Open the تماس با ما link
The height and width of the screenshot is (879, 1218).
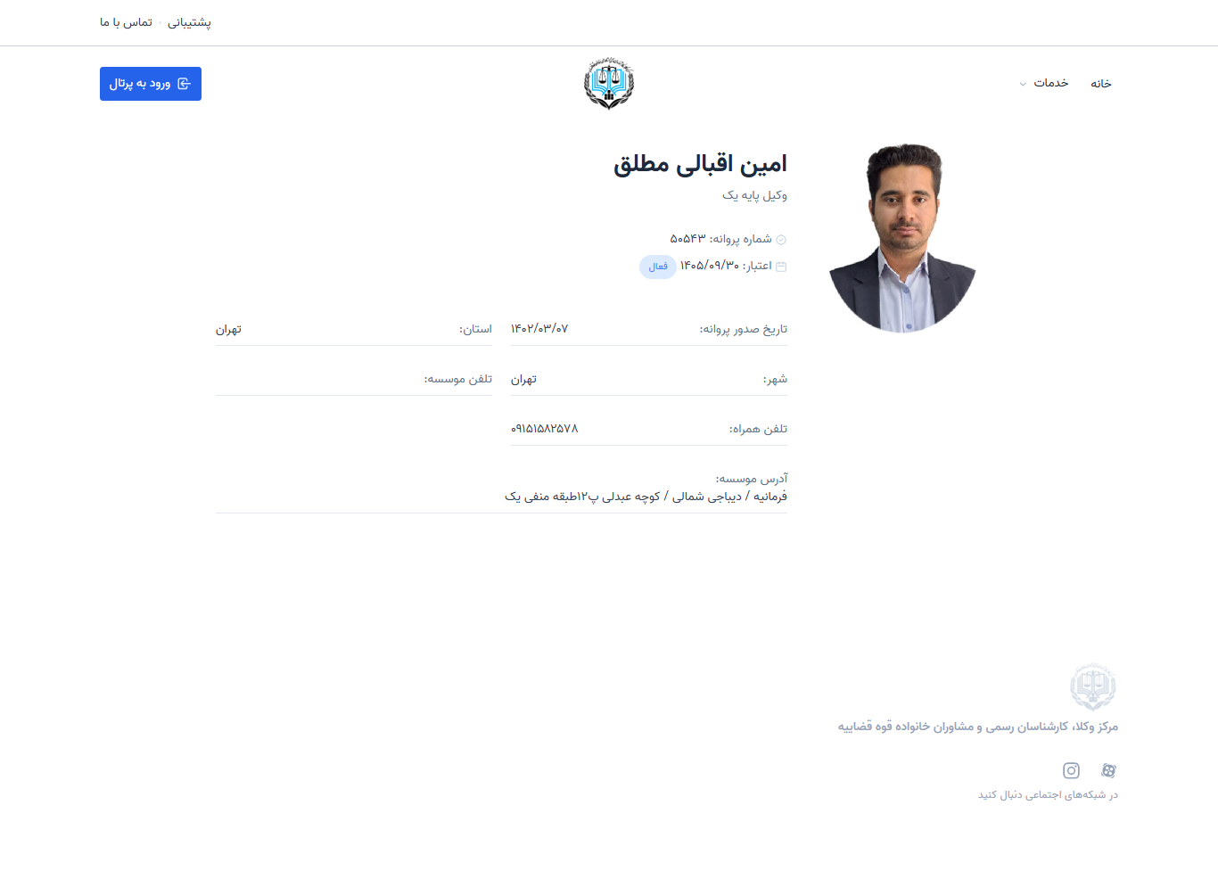(126, 22)
